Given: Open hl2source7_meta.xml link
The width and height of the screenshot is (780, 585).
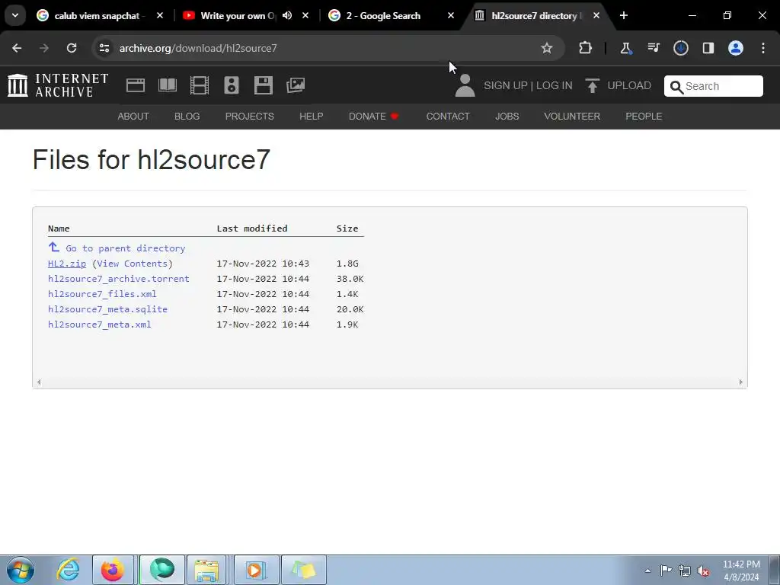Looking at the screenshot, I should click(x=100, y=324).
